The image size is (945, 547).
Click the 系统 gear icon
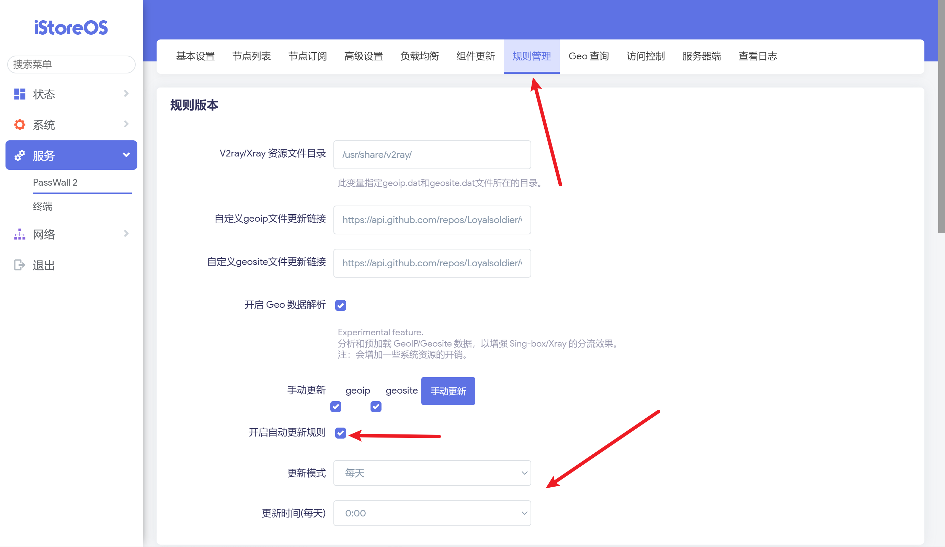click(x=20, y=125)
